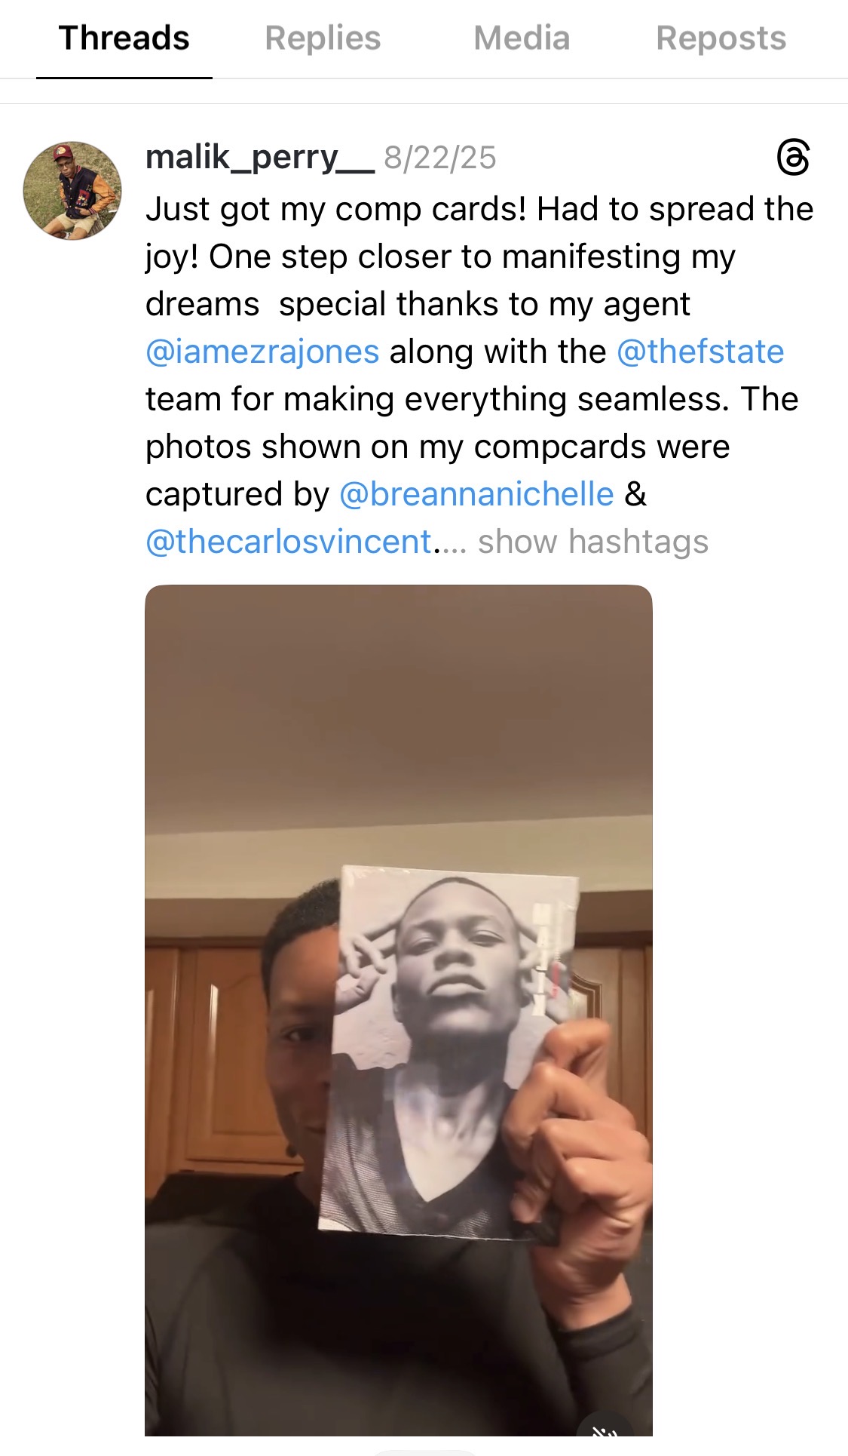Open the Reposts tab

pos(721,38)
